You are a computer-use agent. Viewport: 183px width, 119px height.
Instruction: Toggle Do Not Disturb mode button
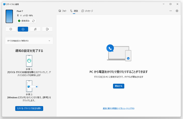[x=10, y=29]
